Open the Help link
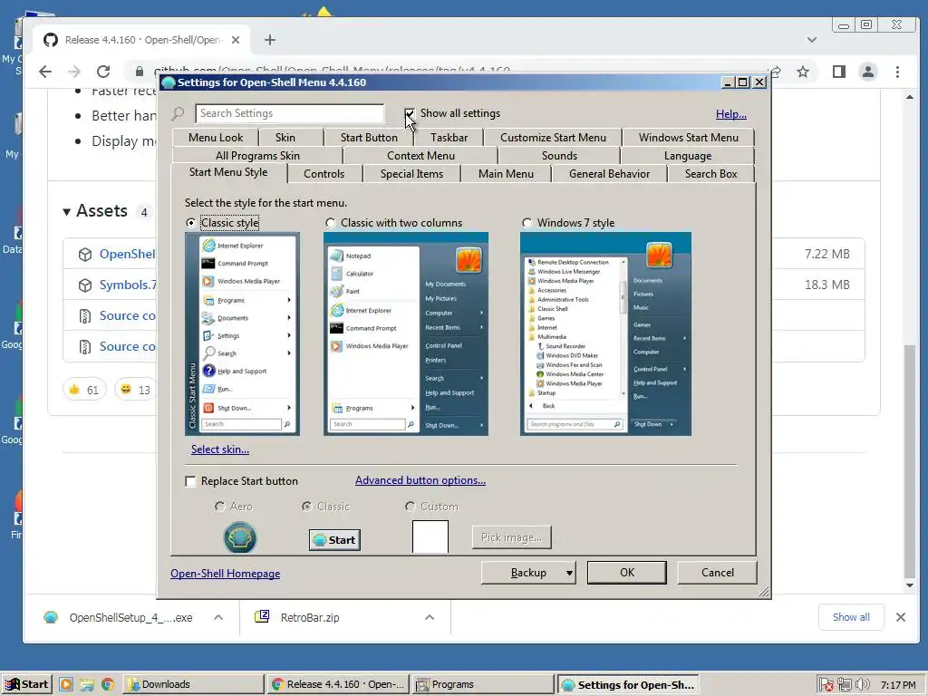 [x=731, y=114]
